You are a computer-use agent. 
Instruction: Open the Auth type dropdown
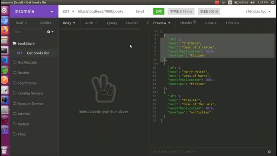click(x=91, y=23)
